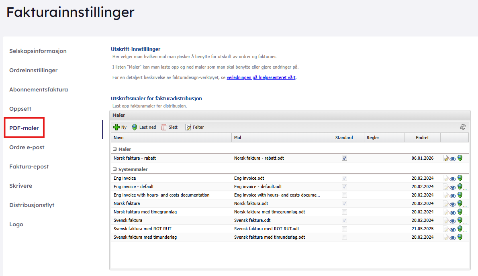Screen dimensions: 478x276
Task: Open the Felter fields icon
Action: tap(188, 127)
